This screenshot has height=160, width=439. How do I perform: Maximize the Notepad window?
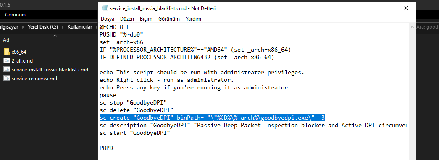[x=387, y=8]
